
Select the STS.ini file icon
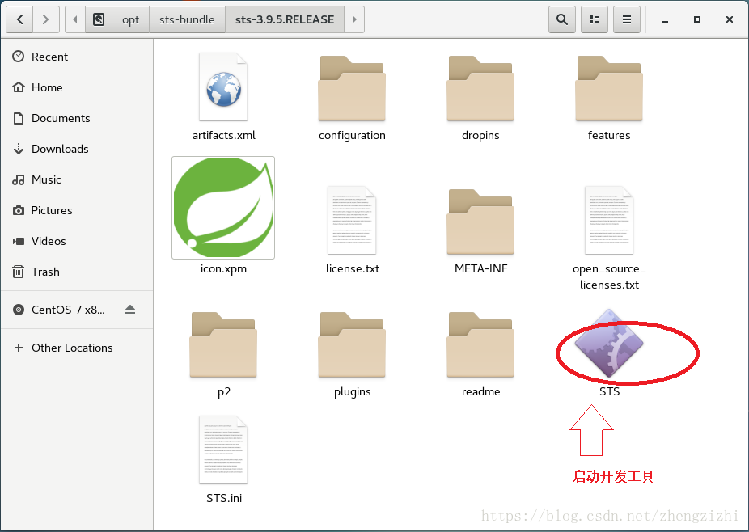[223, 450]
